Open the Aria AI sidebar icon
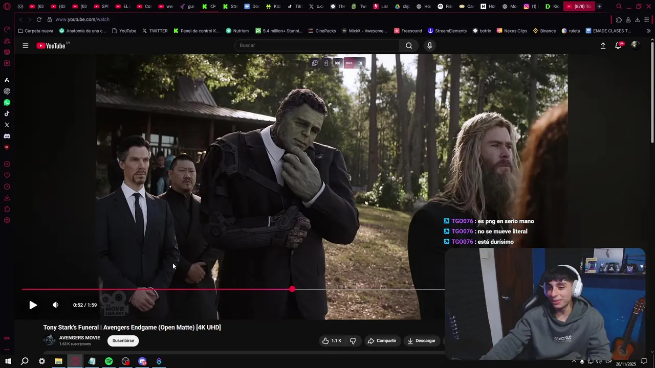Screen dimensions: 655x368 pos(7,80)
